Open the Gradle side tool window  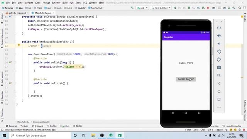tap(245, 17)
